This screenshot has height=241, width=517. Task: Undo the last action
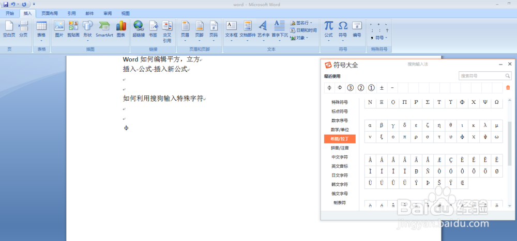tap(13, 4)
